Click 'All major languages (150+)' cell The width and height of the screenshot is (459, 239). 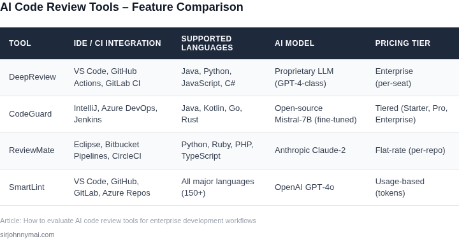coord(219,187)
